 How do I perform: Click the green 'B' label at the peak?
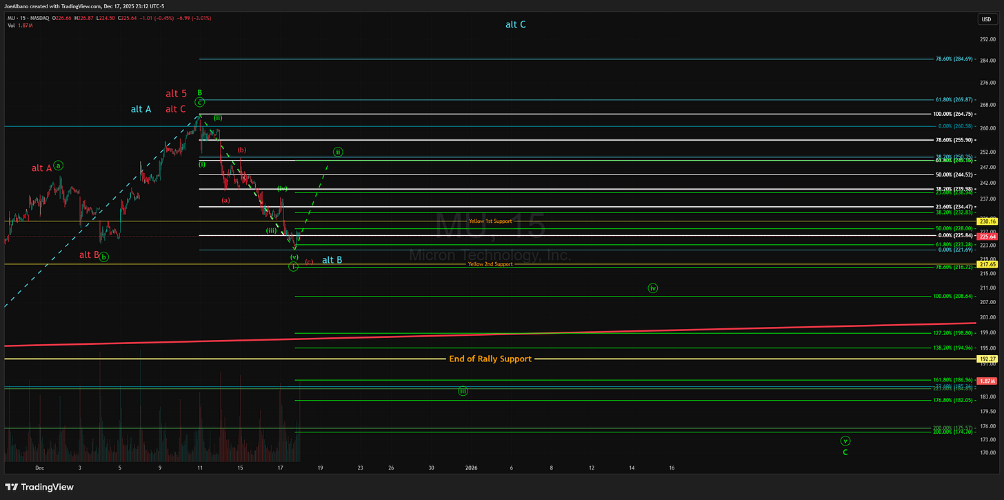pos(199,92)
